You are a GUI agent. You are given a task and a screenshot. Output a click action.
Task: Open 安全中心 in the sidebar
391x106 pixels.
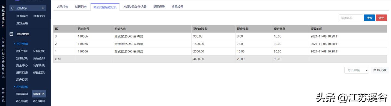click(x=22, y=65)
